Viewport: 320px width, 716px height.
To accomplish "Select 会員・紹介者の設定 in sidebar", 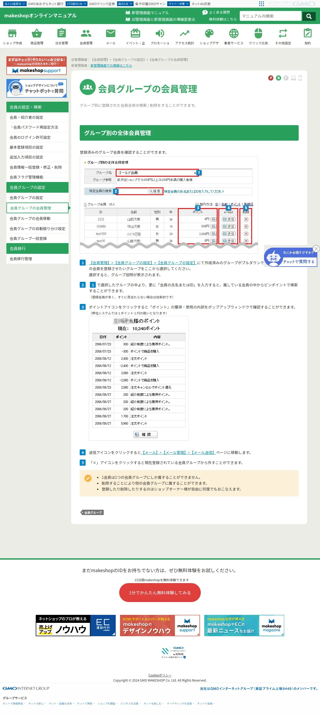I will (x=38, y=117).
